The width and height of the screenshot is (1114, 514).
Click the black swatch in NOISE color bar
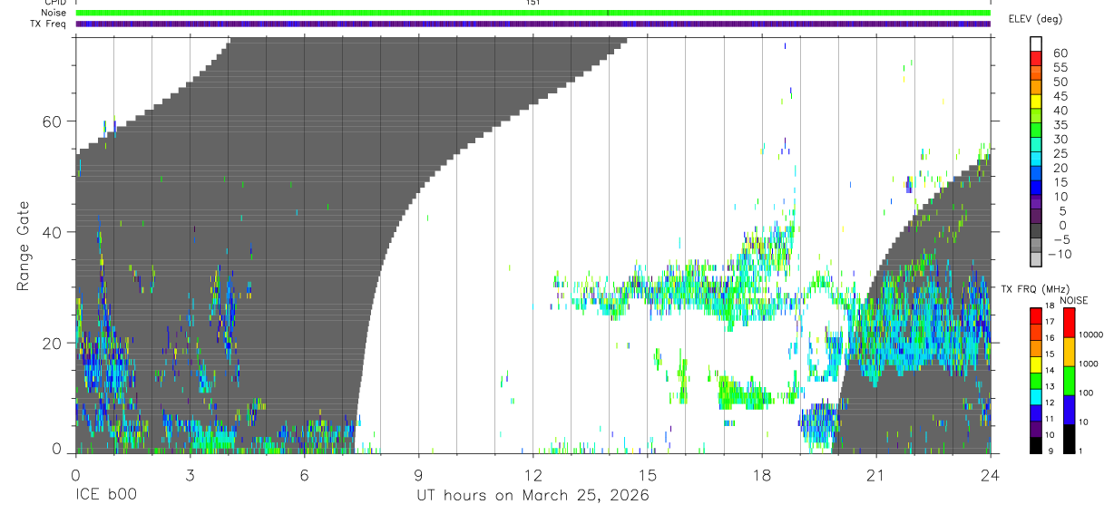point(1070,439)
